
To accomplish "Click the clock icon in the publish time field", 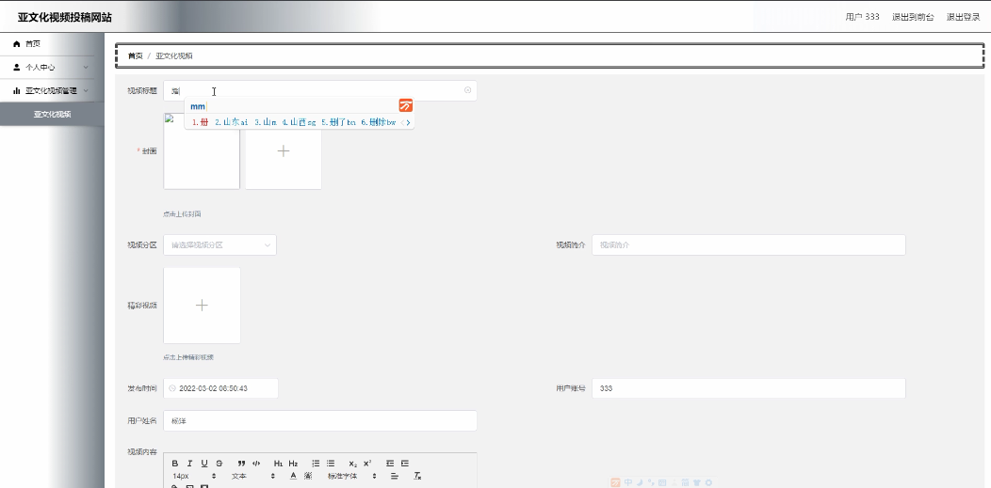I will tap(171, 388).
